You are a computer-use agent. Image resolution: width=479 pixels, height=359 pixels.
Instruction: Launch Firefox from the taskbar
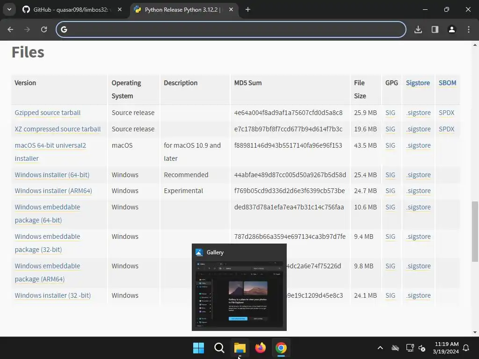[x=260, y=348]
